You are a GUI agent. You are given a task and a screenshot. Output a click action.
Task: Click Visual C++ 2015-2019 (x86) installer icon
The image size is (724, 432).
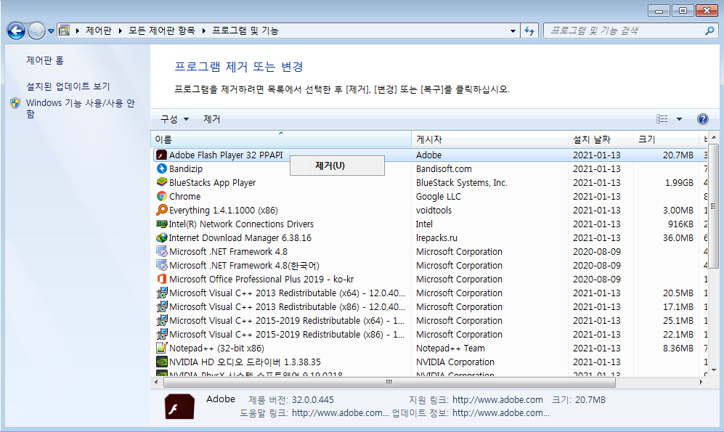(162, 335)
